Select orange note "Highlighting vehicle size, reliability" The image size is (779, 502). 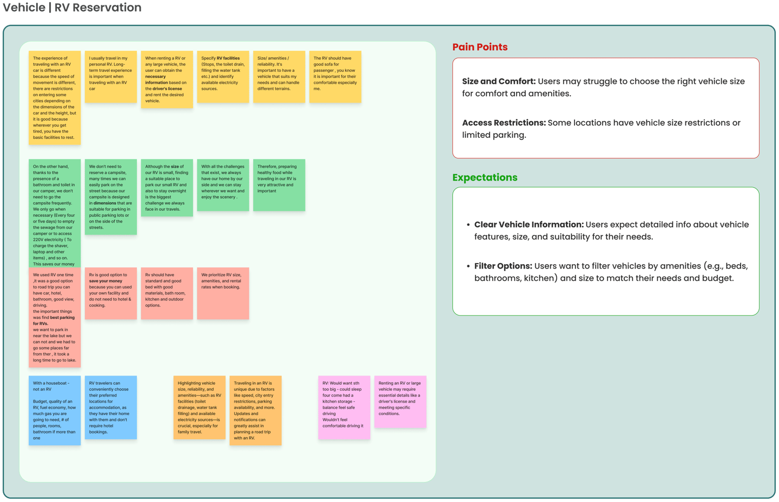200,407
